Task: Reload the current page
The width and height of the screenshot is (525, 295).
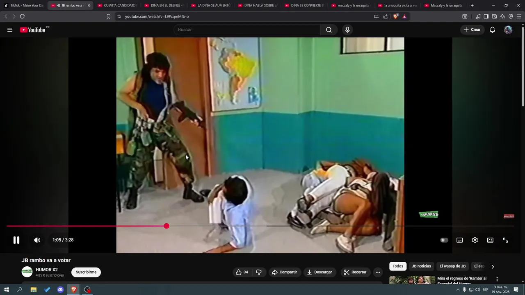Action: click(22, 16)
